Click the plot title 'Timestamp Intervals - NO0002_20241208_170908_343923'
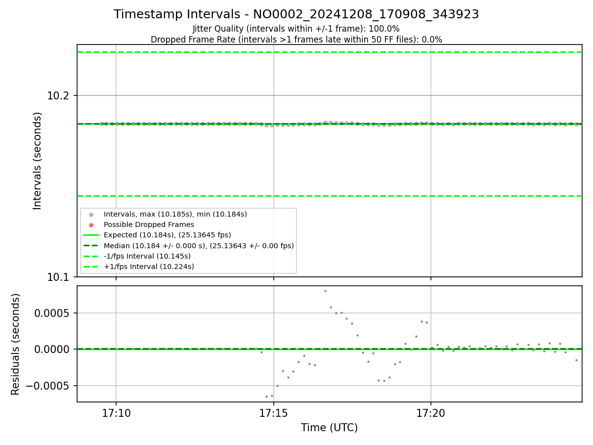 tap(296, 14)
